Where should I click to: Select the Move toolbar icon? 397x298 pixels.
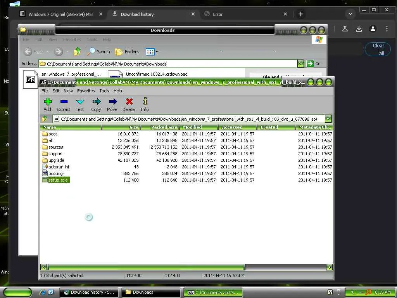pos(112,104)
